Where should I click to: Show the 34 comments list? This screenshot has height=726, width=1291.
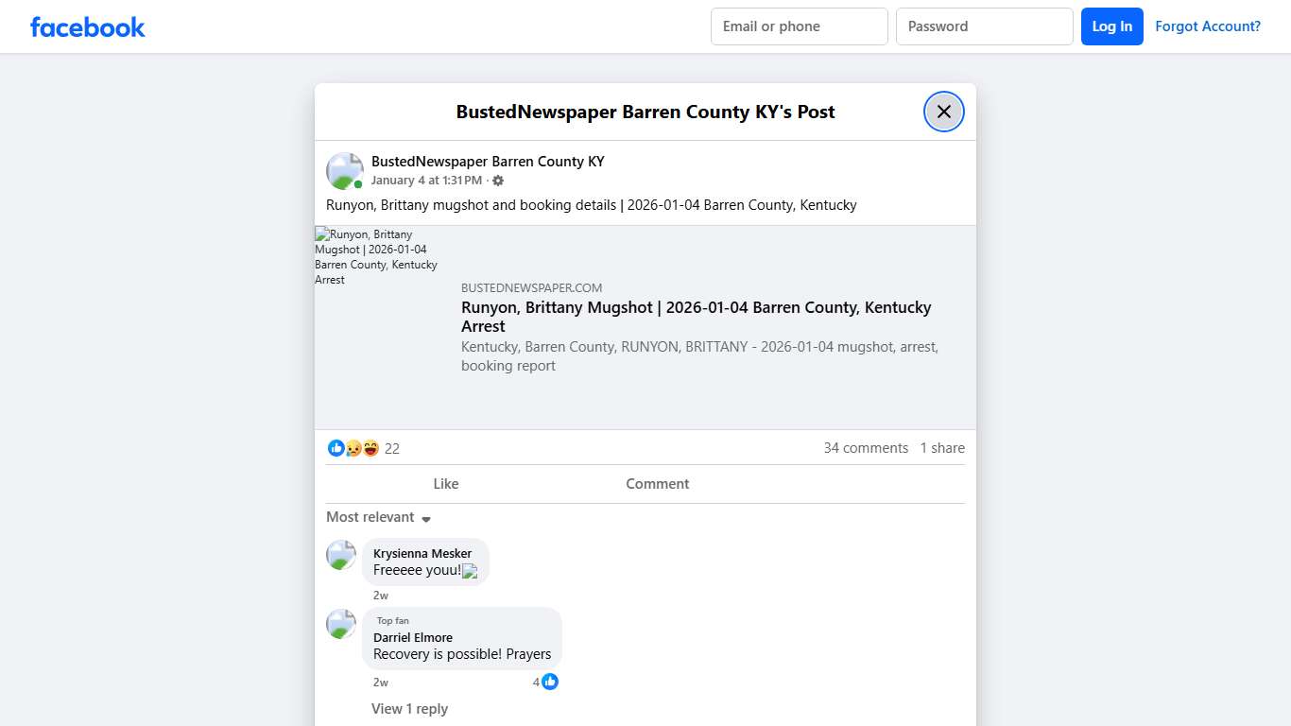click(x=865, y=448)
